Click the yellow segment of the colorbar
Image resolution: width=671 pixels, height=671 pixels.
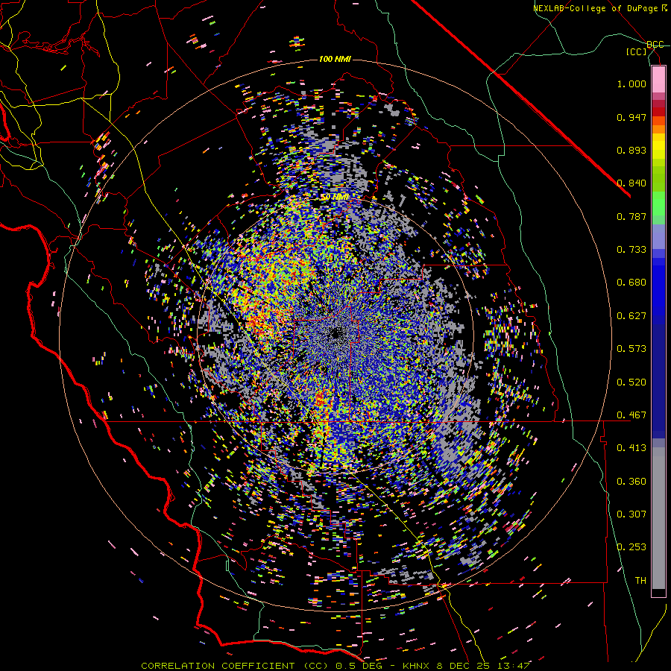[658, 147]
